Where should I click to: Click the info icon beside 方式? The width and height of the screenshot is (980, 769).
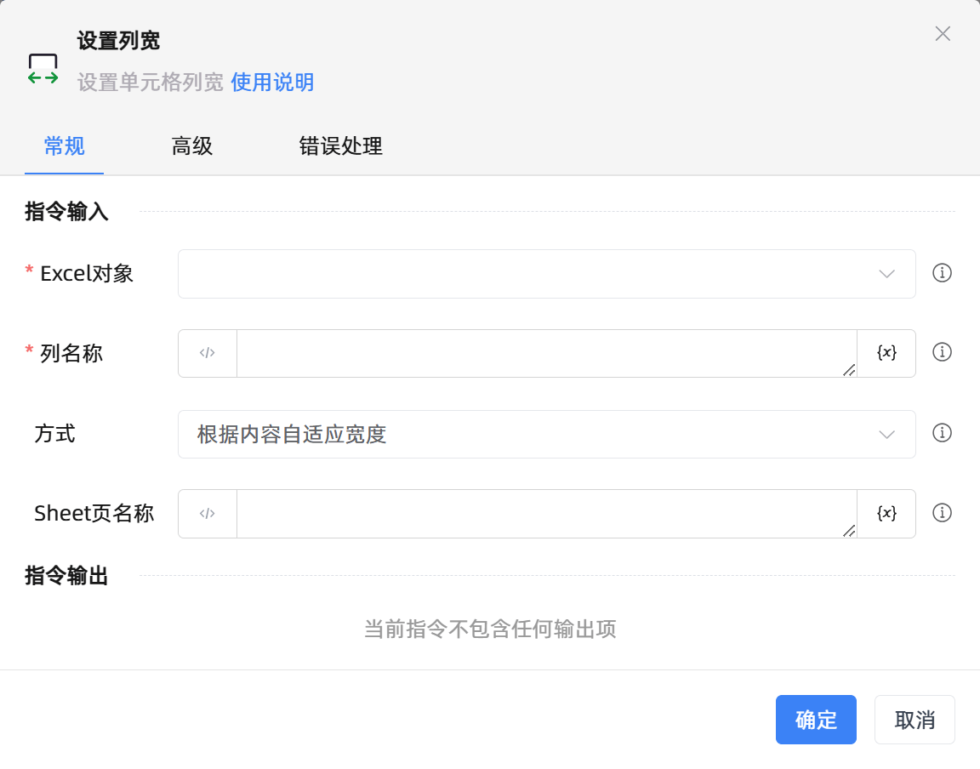point(942,433)
